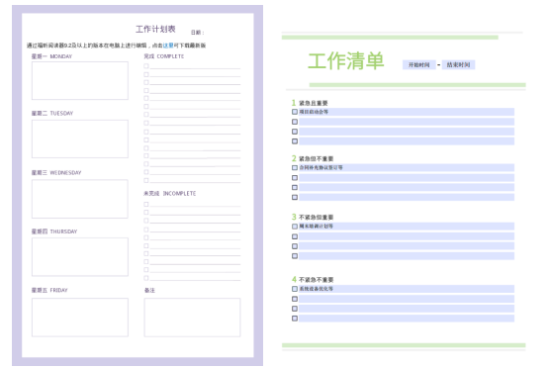Screen dimensions: 549x369
Task: Click the 系统设备优化等 text field
Action: tap(407, 289)
